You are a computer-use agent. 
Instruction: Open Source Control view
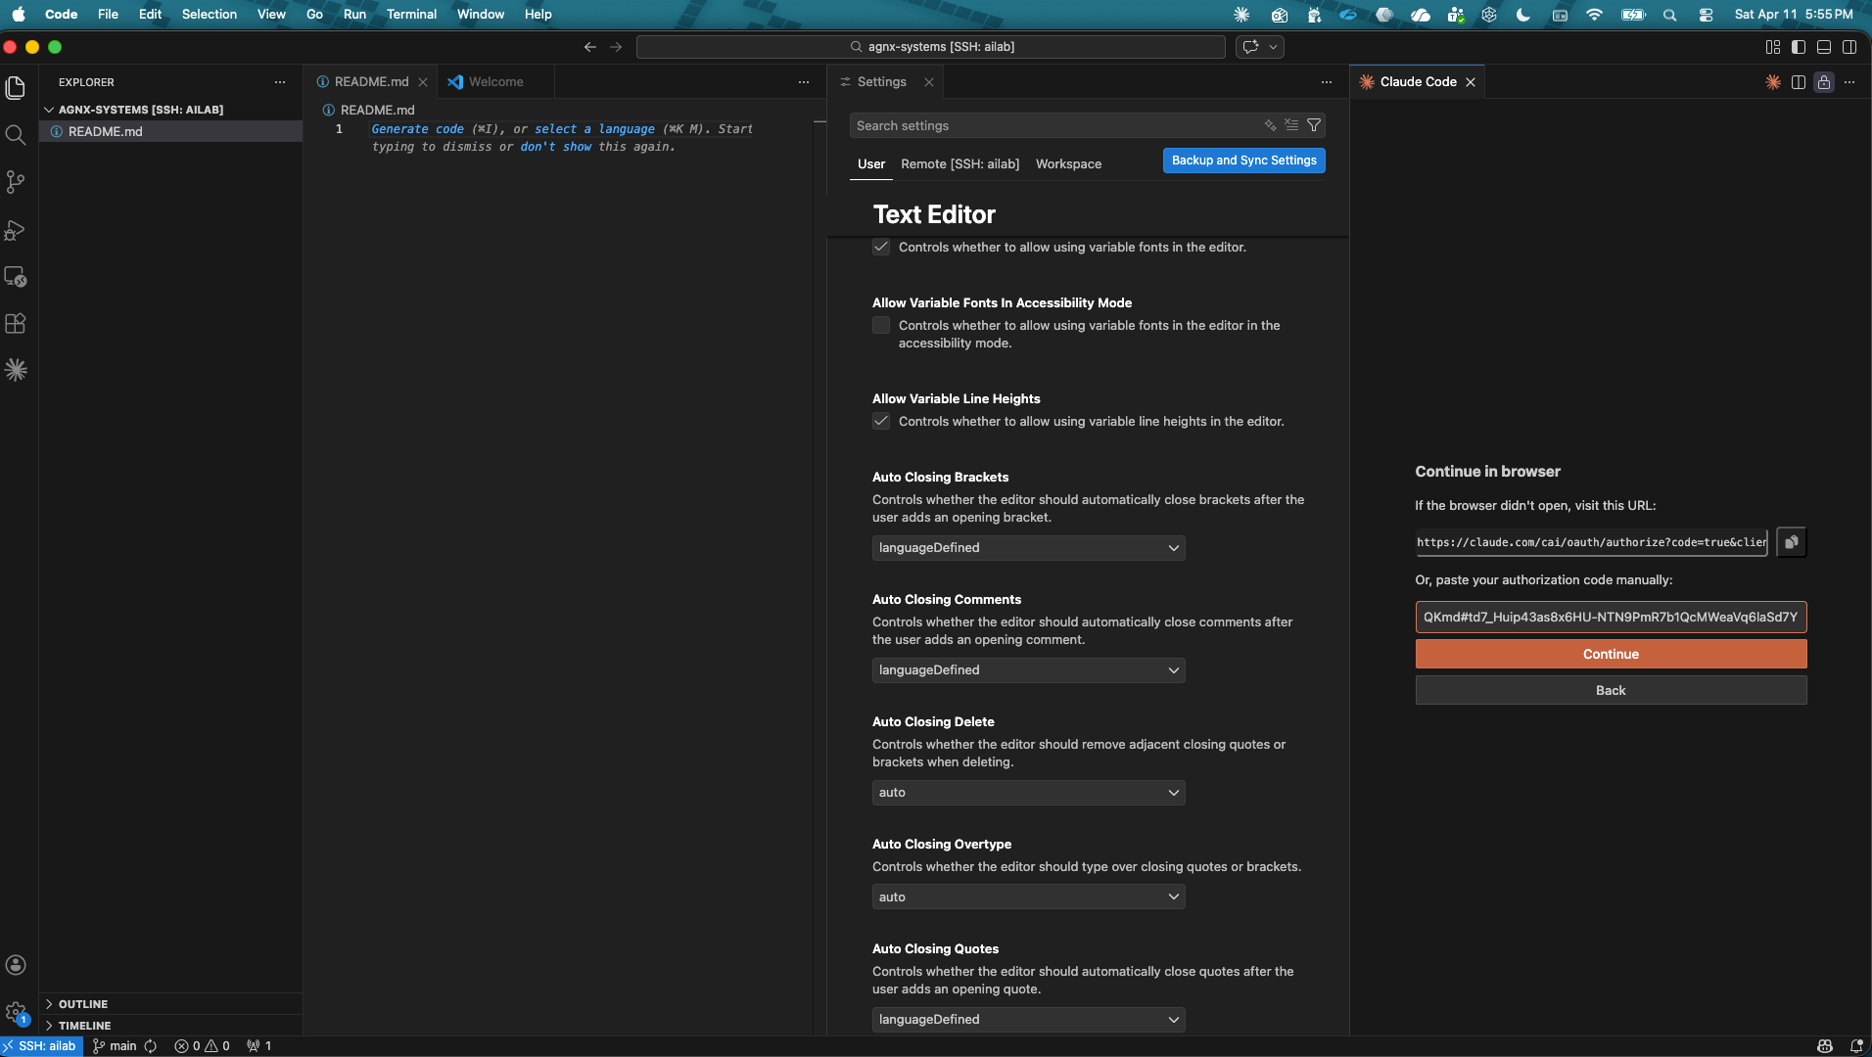pyautogui.click(x=16, y=182)
